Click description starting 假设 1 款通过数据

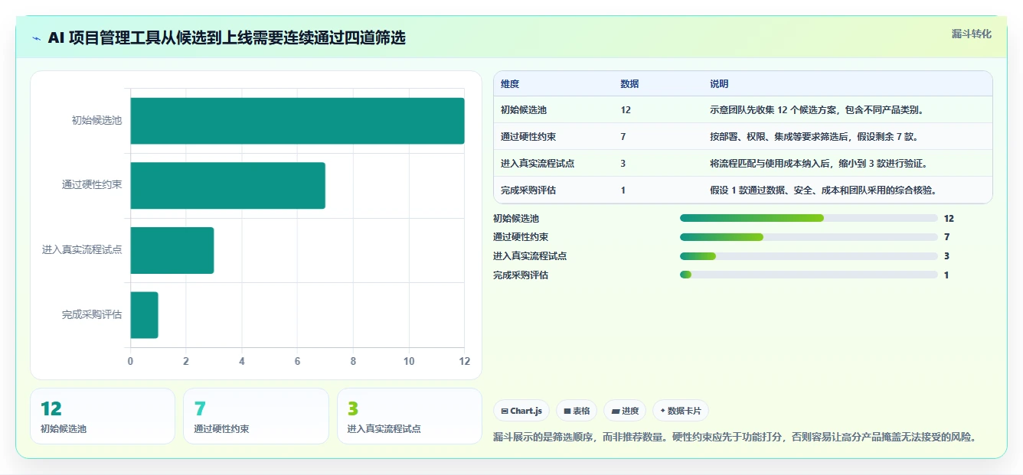(823, 190)
